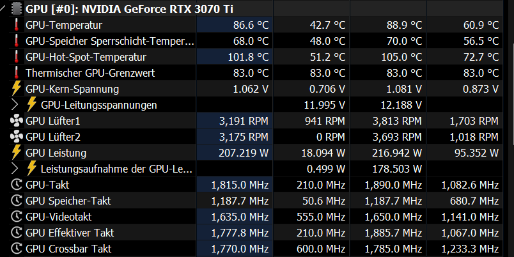Viewport: 514px width, 257px height.
Task: Click the clock icon for GPU-Videotakt
Action: tap(17, 217)
